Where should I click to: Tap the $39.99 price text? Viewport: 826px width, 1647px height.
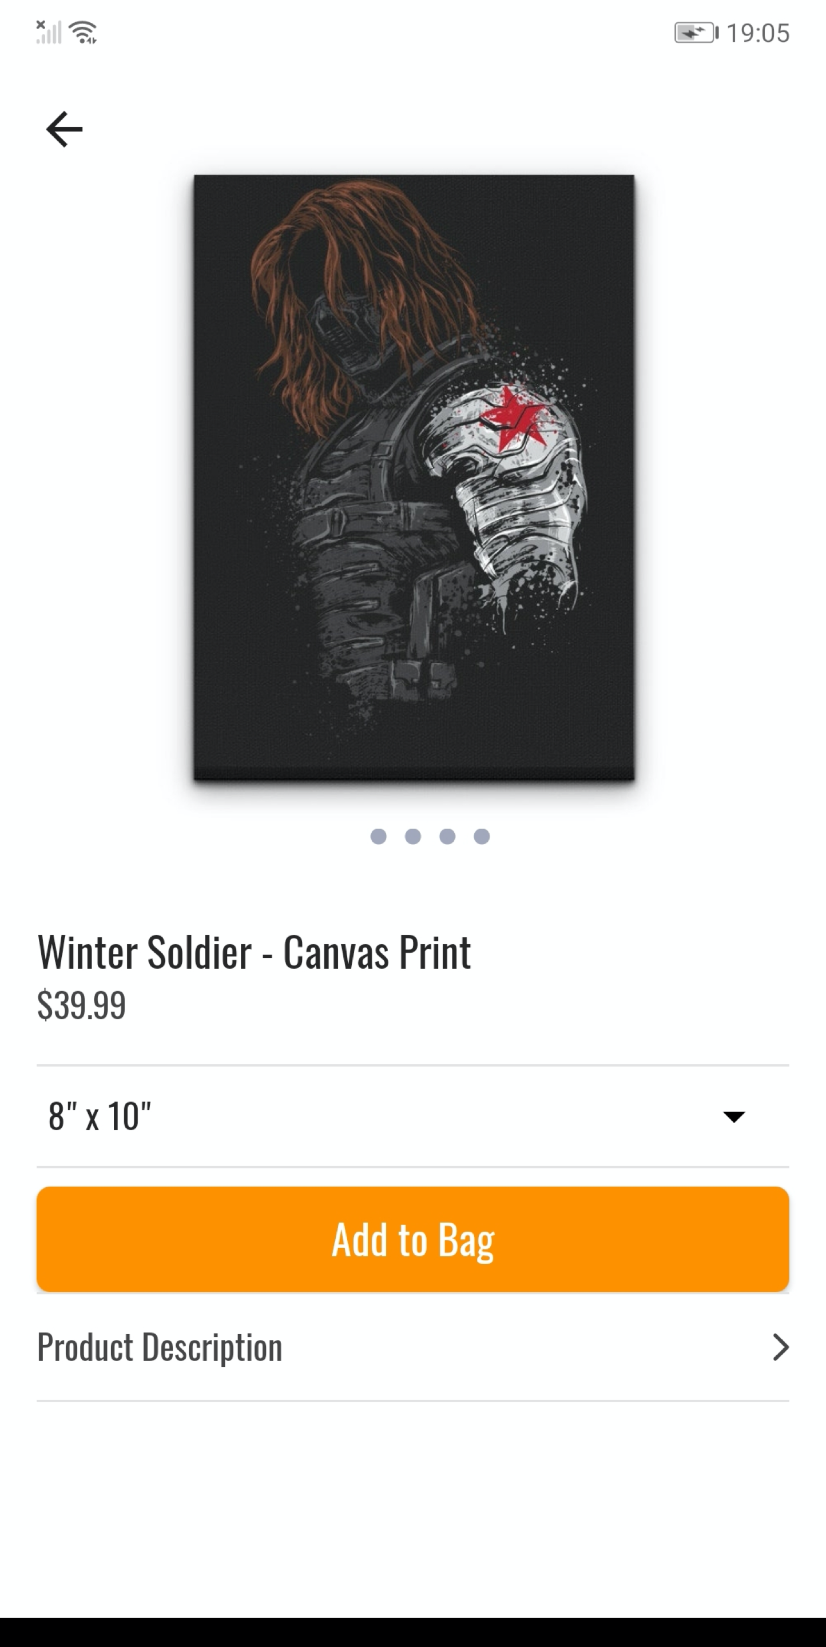click(81, 1004)
